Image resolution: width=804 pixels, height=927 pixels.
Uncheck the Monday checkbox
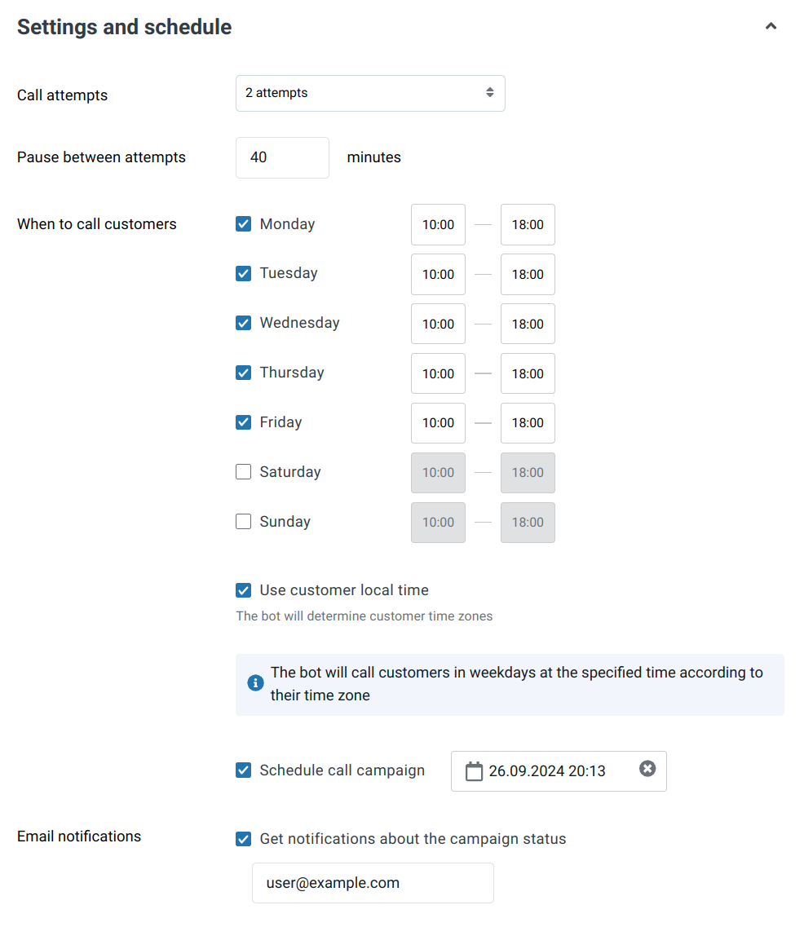pyautogui.click(x=243, y=224)
